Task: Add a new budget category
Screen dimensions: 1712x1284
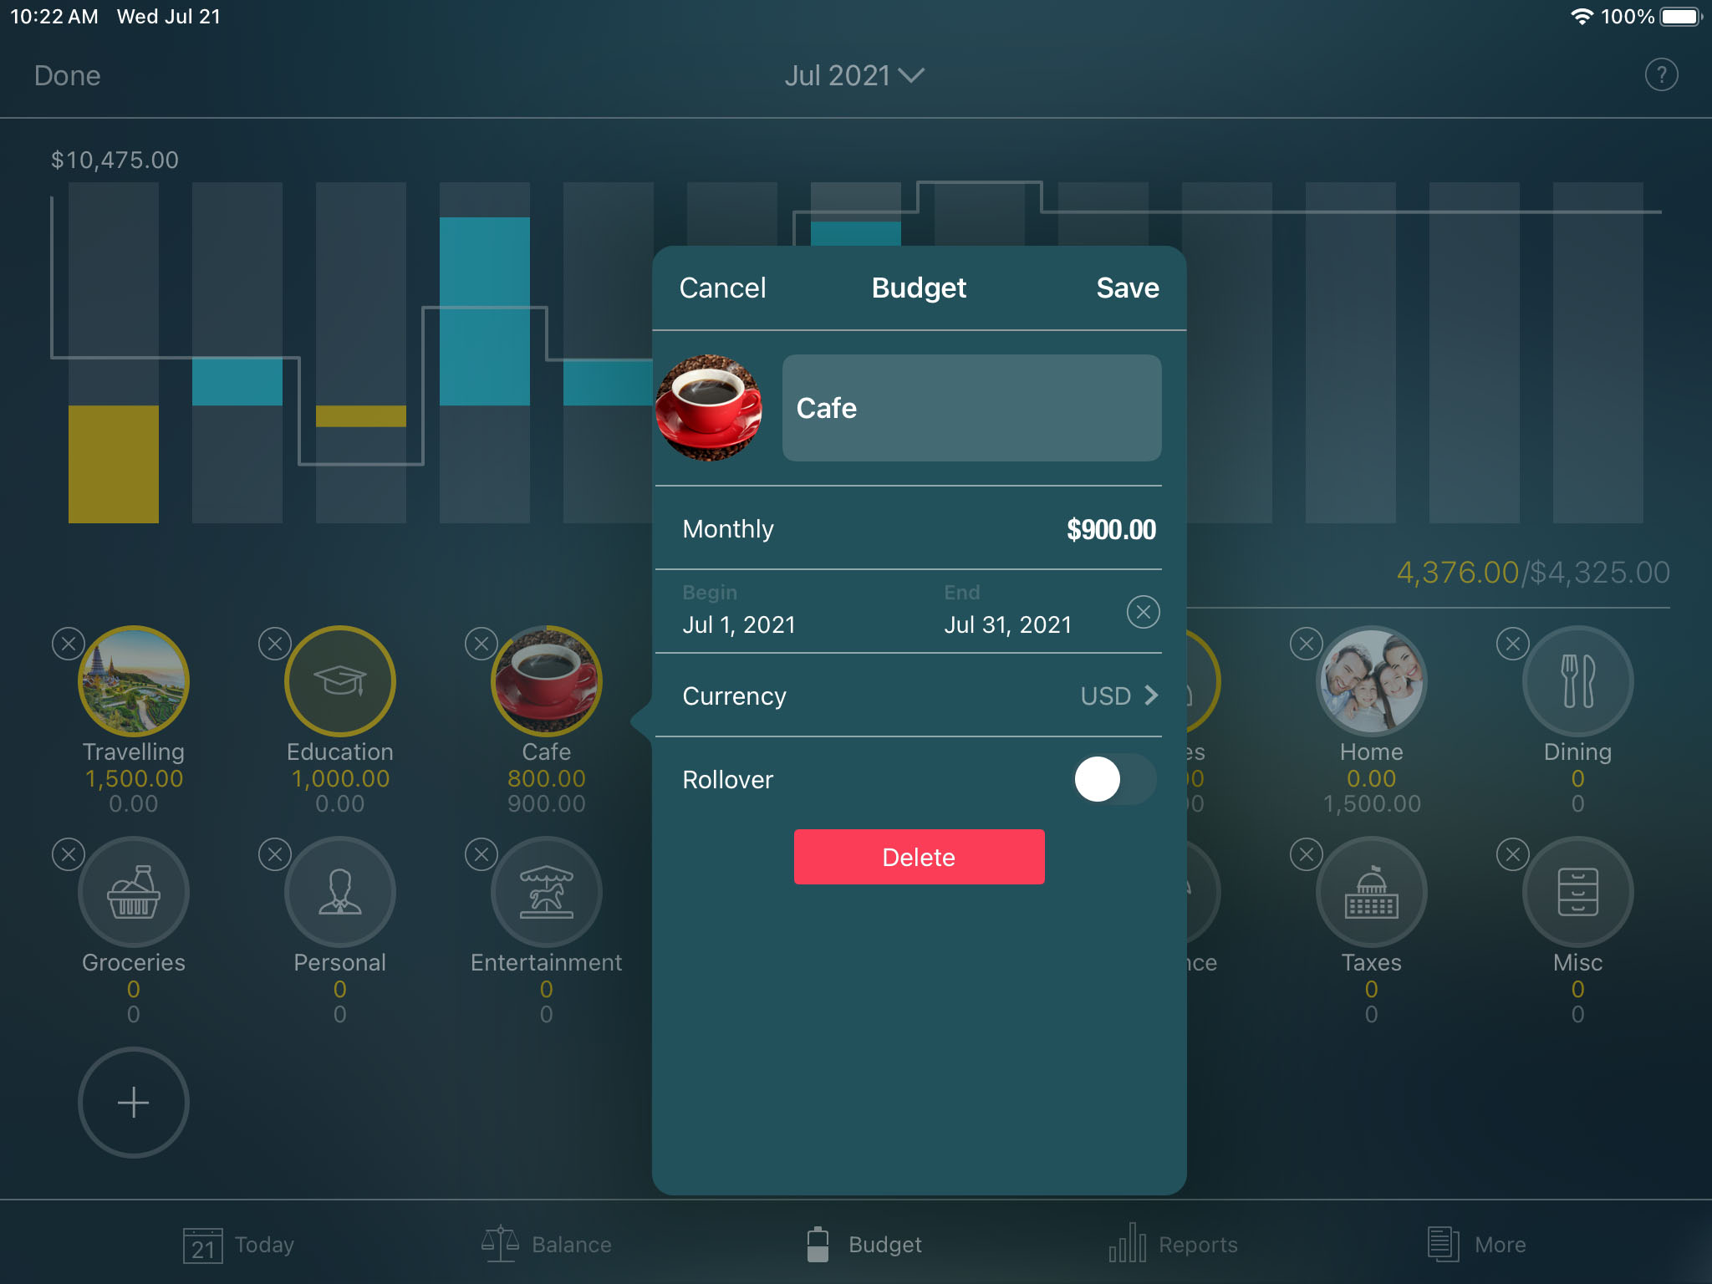Action: [134, 1102]
